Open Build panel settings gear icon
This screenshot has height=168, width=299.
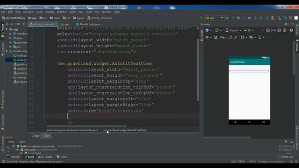click(286, 141)
